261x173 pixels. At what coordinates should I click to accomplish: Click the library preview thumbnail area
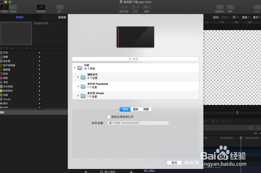pyautogui.click(x=16, y=33)
